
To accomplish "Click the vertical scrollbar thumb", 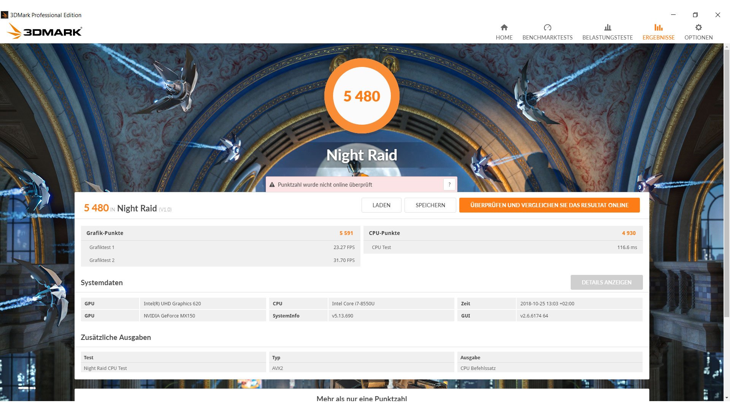I will click(727, 182).
